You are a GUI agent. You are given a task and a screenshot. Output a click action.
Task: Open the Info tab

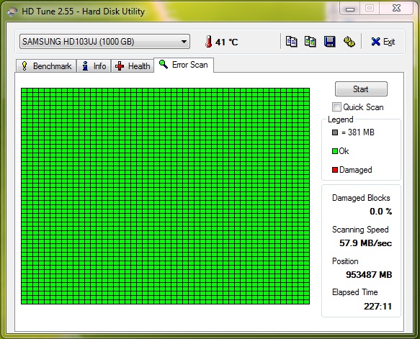coord(94,66)
